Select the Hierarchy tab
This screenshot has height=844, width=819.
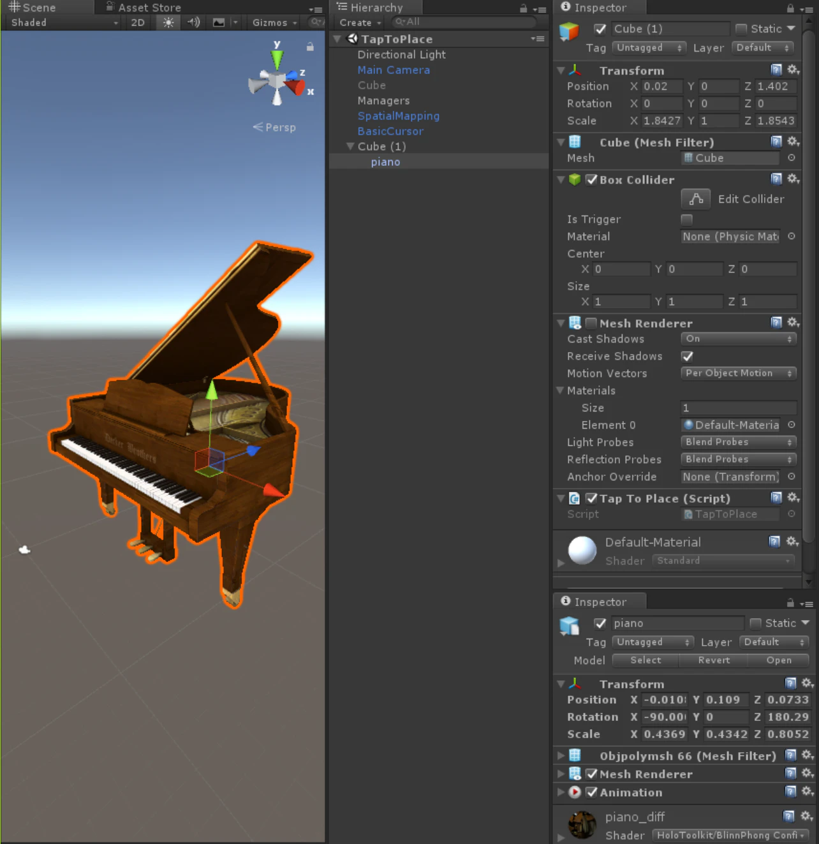coord(370,8)
